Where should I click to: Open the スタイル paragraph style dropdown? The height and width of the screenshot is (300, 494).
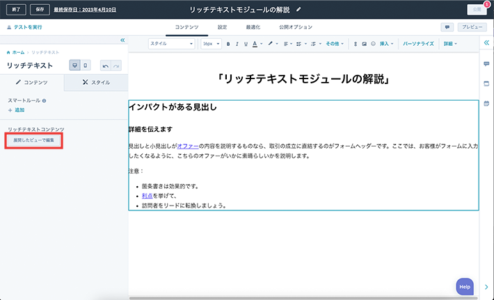(171, 44)
